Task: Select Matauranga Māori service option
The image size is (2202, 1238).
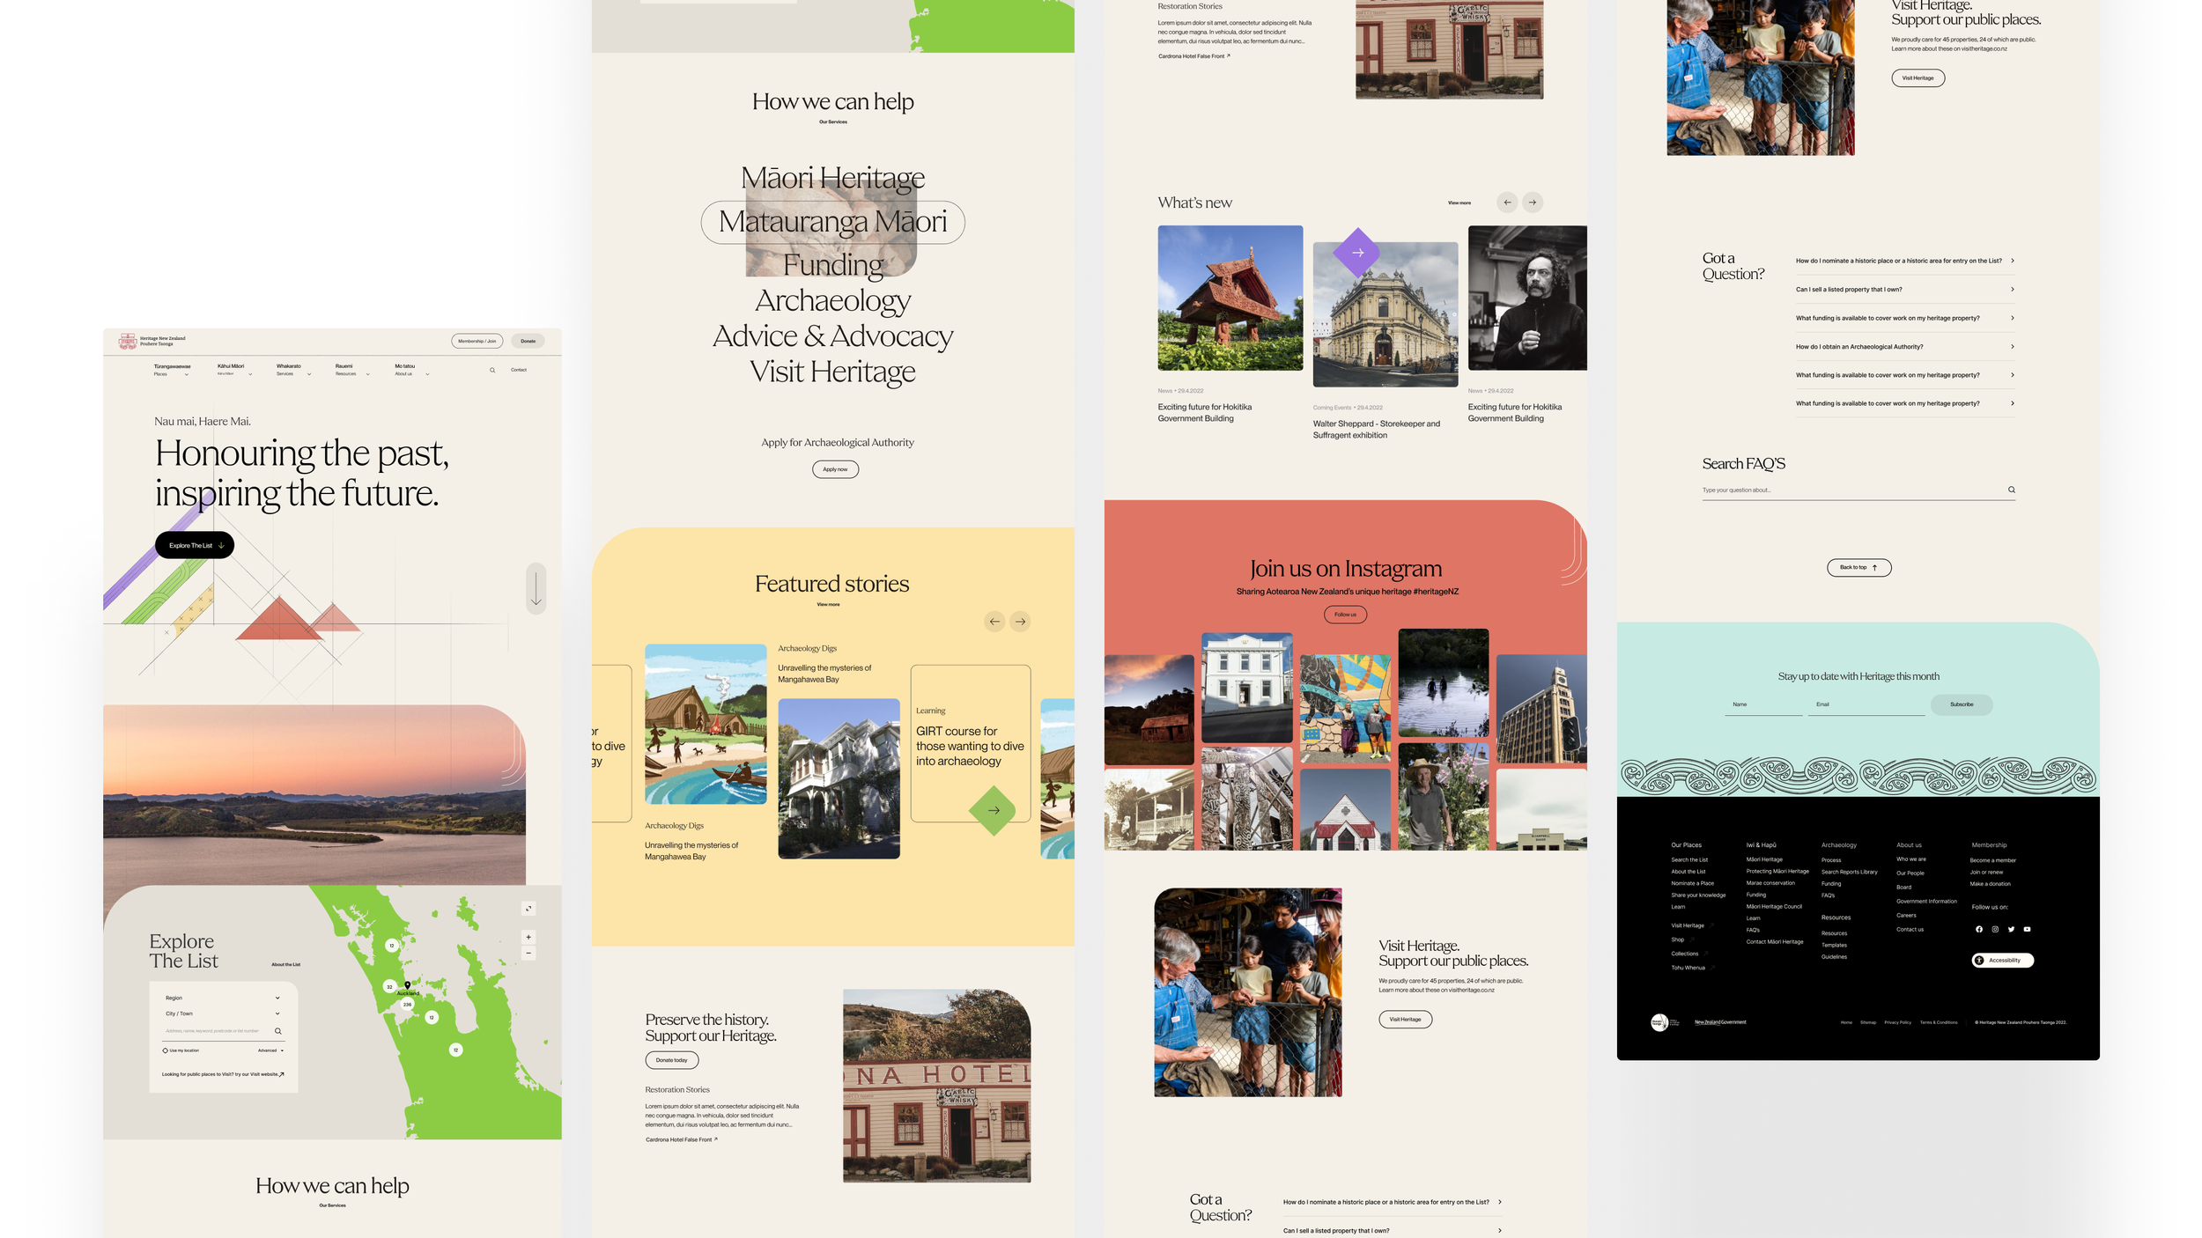Action: coord(832,222)
